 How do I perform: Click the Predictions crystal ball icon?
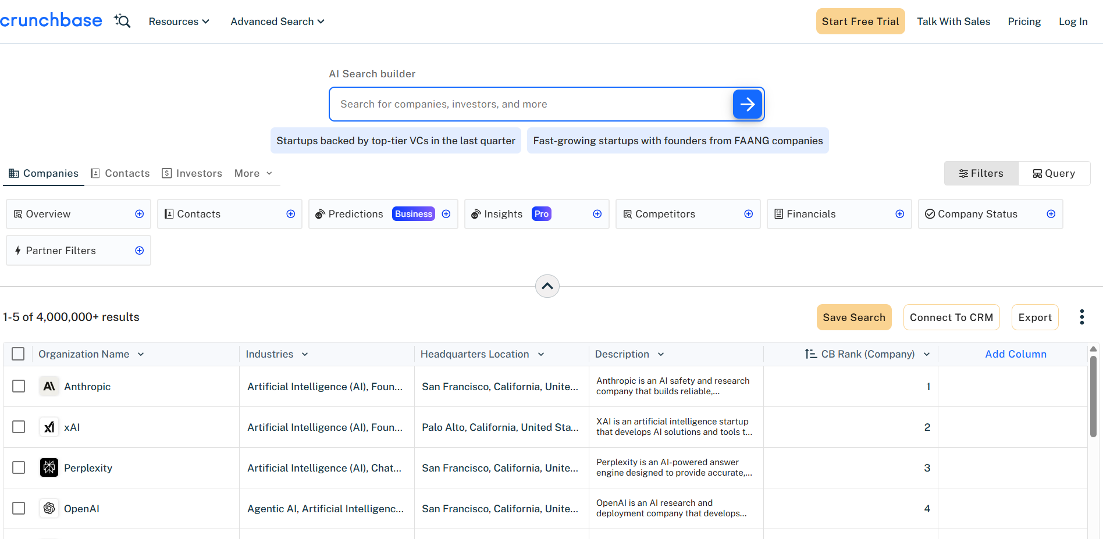pos(320,214)
